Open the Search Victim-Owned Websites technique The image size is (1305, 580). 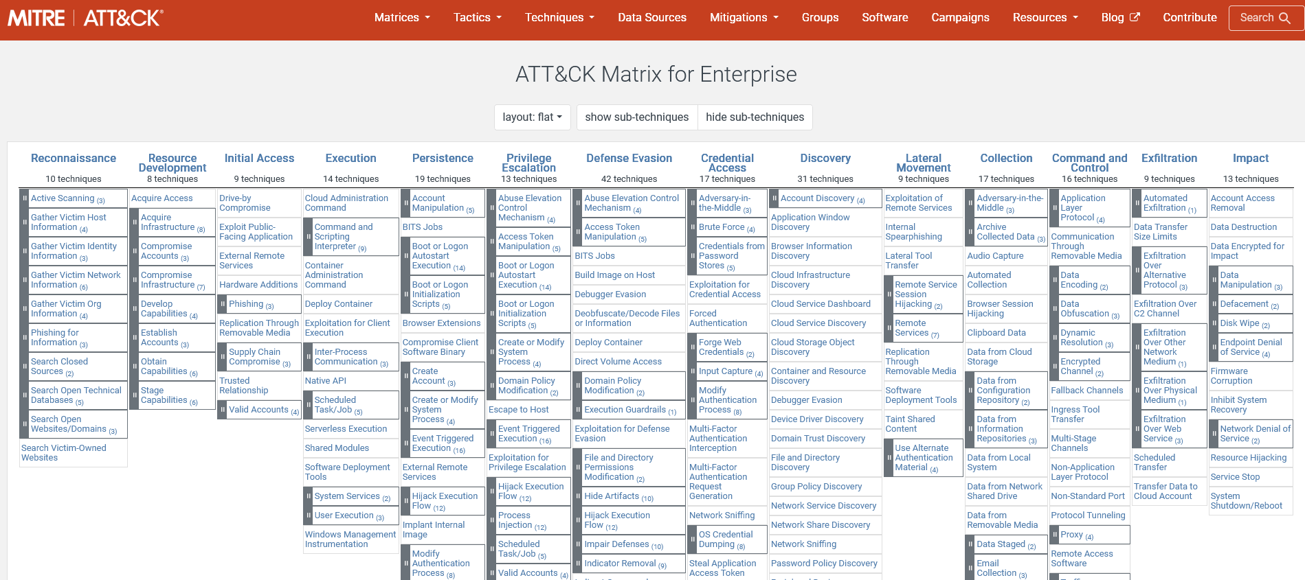[64, 453]
